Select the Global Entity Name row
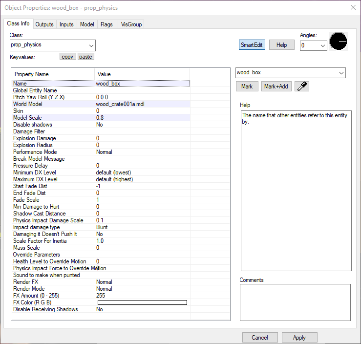 click(101, 90)
